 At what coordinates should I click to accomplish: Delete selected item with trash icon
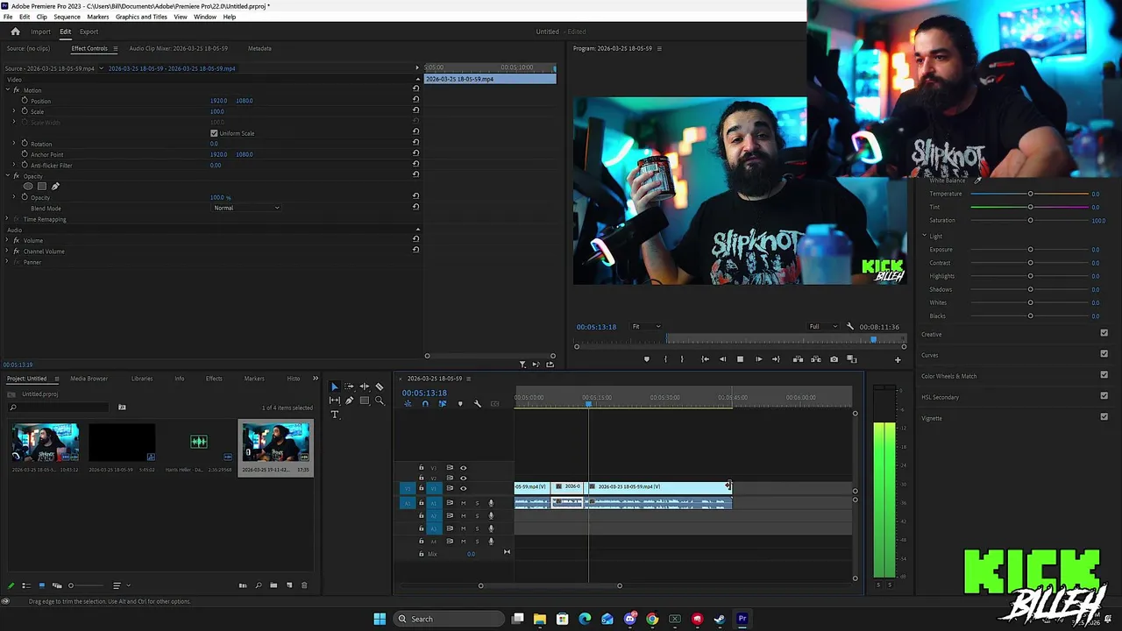pos(304,585)
